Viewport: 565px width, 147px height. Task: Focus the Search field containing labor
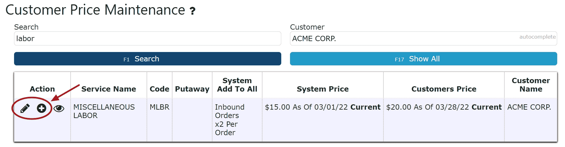point(147,39)
